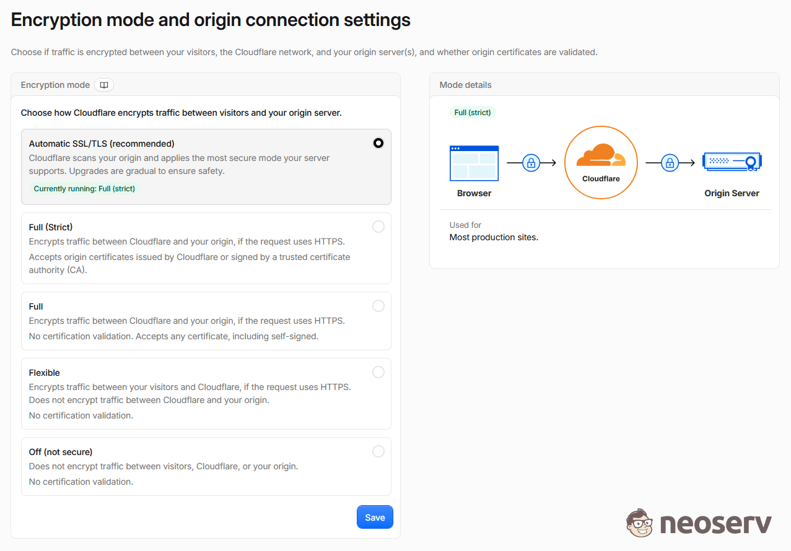Image resolution: width=791 pixels, height=551 pixels.
Task: Select the Automatic SSL/TLS radio button
Action: coord(378,143)
